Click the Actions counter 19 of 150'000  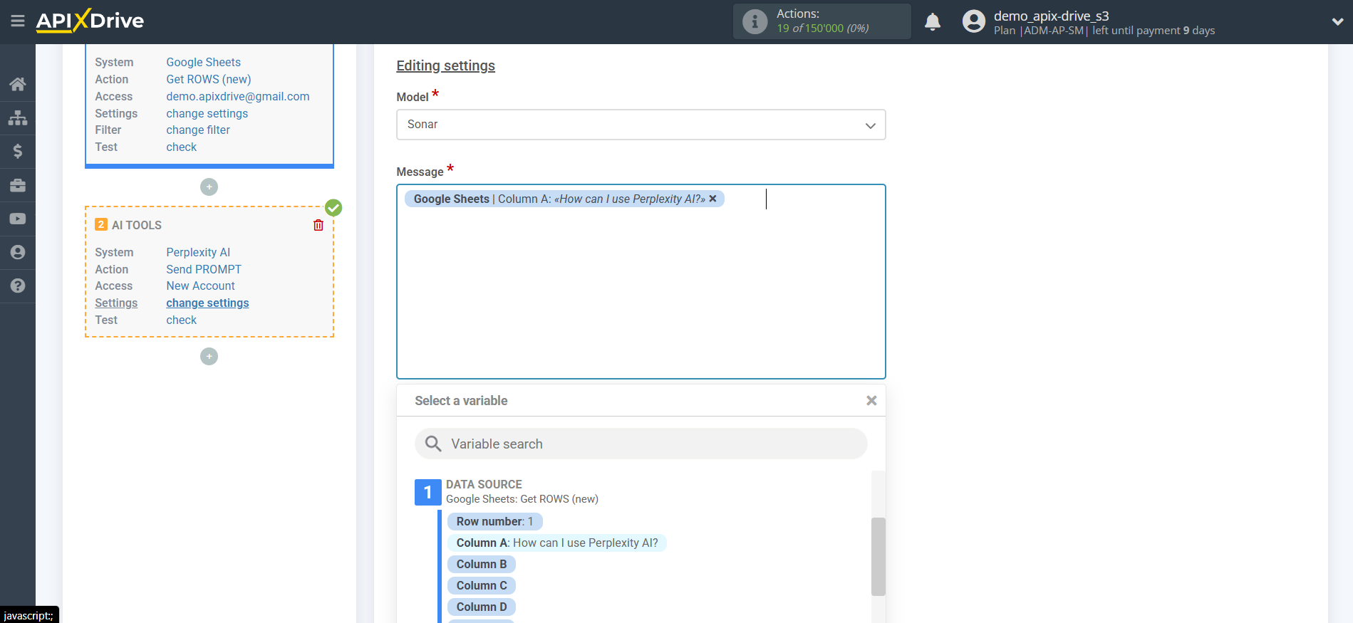point(823,28)
